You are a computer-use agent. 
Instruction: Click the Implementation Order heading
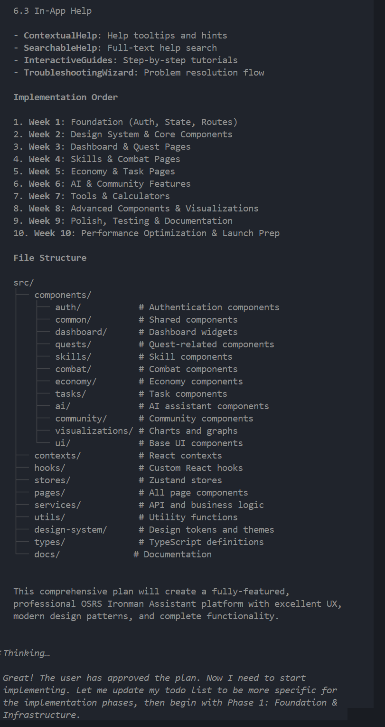tap(65, 97)
